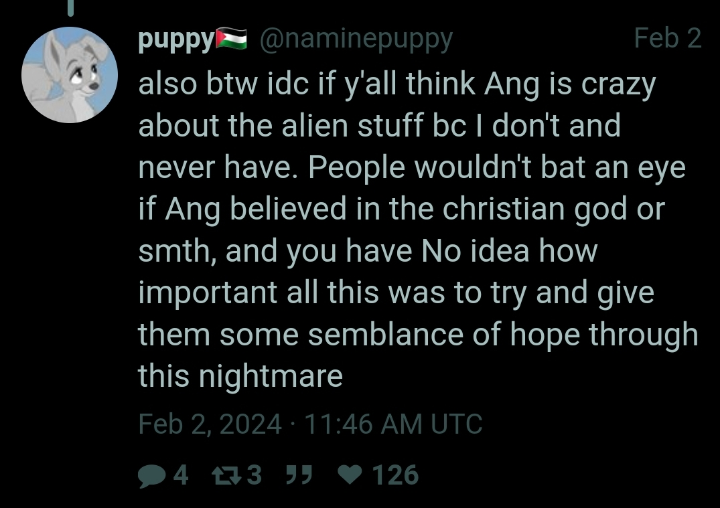Click the Feb 2, 2024 date in the timestamp

(210, 424)
